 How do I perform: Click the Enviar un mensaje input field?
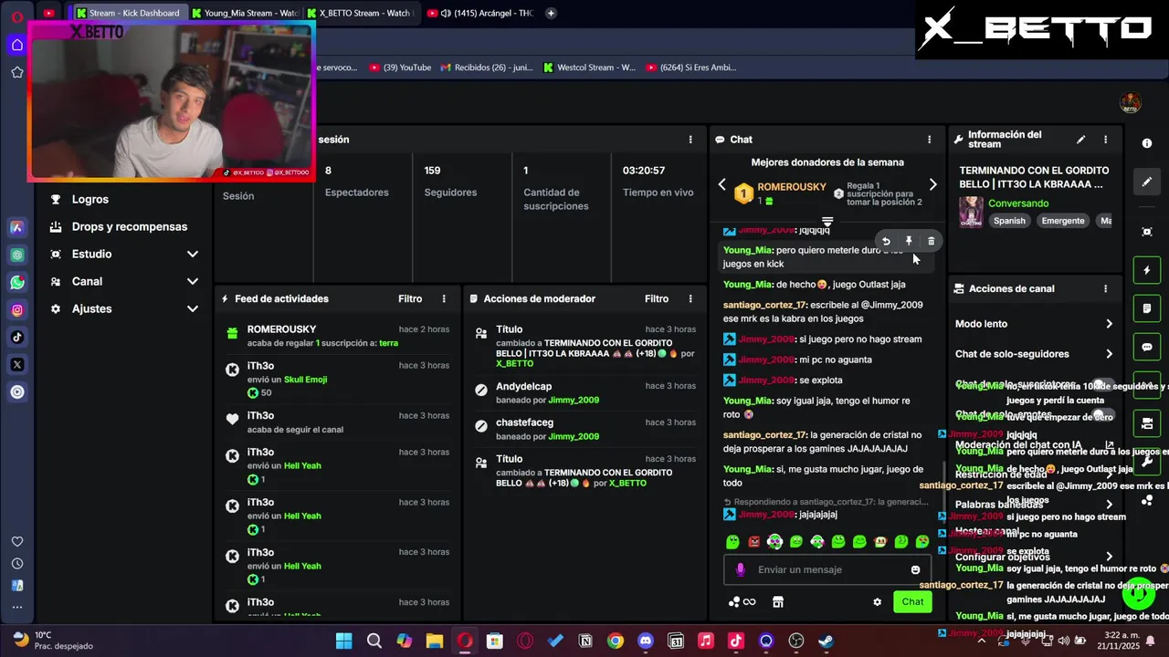827,569
